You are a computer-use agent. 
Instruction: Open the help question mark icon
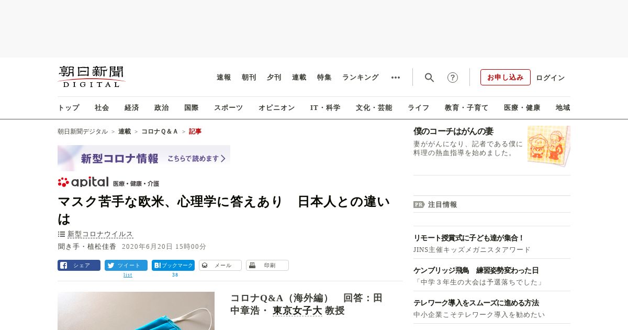point(453,78)
